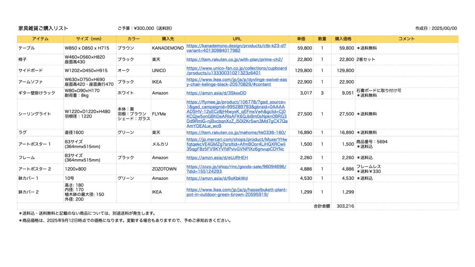Screen dimensions: 475x267
Task: Select the サイドボード item cell
Action: 40,70
